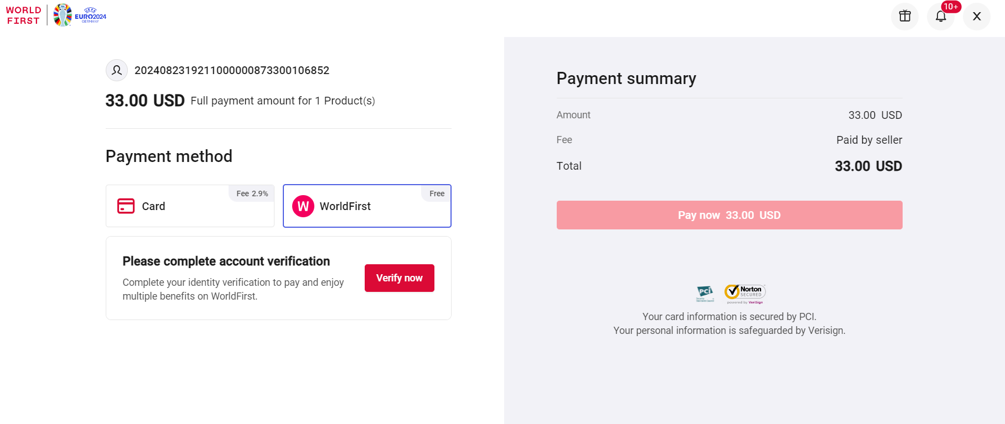Click the order number text
1005x424 pixels.
[232, 70]
